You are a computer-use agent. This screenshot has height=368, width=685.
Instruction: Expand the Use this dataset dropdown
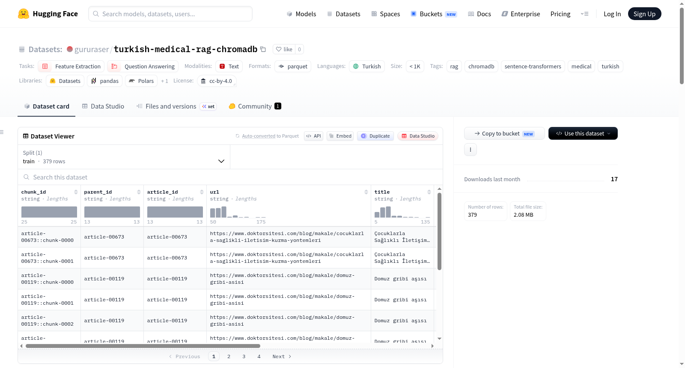coord(583,133)
